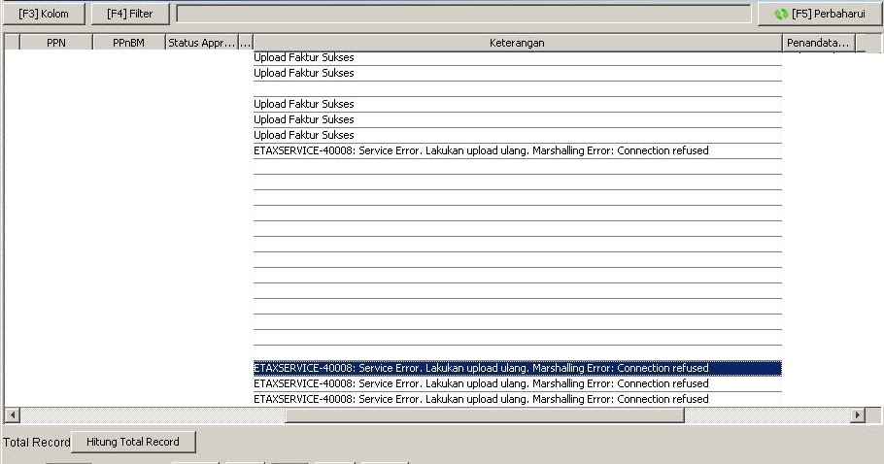The width and height of the screenshot is (884, 464).
Task: Refresh list with [F5] Perbaharui
Action: click(820, 15)
